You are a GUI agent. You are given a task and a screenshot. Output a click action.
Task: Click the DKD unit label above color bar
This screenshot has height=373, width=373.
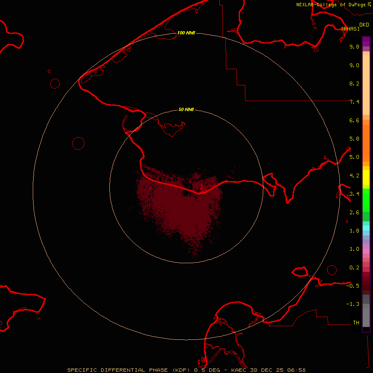click(364, 24)
